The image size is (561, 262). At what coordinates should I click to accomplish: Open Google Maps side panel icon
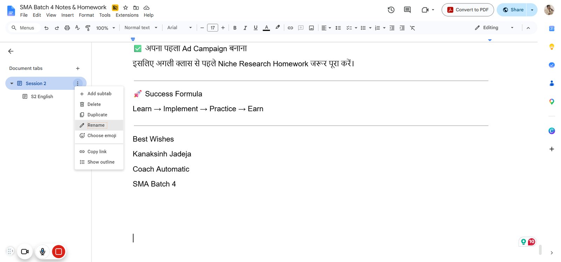point(552,101)
